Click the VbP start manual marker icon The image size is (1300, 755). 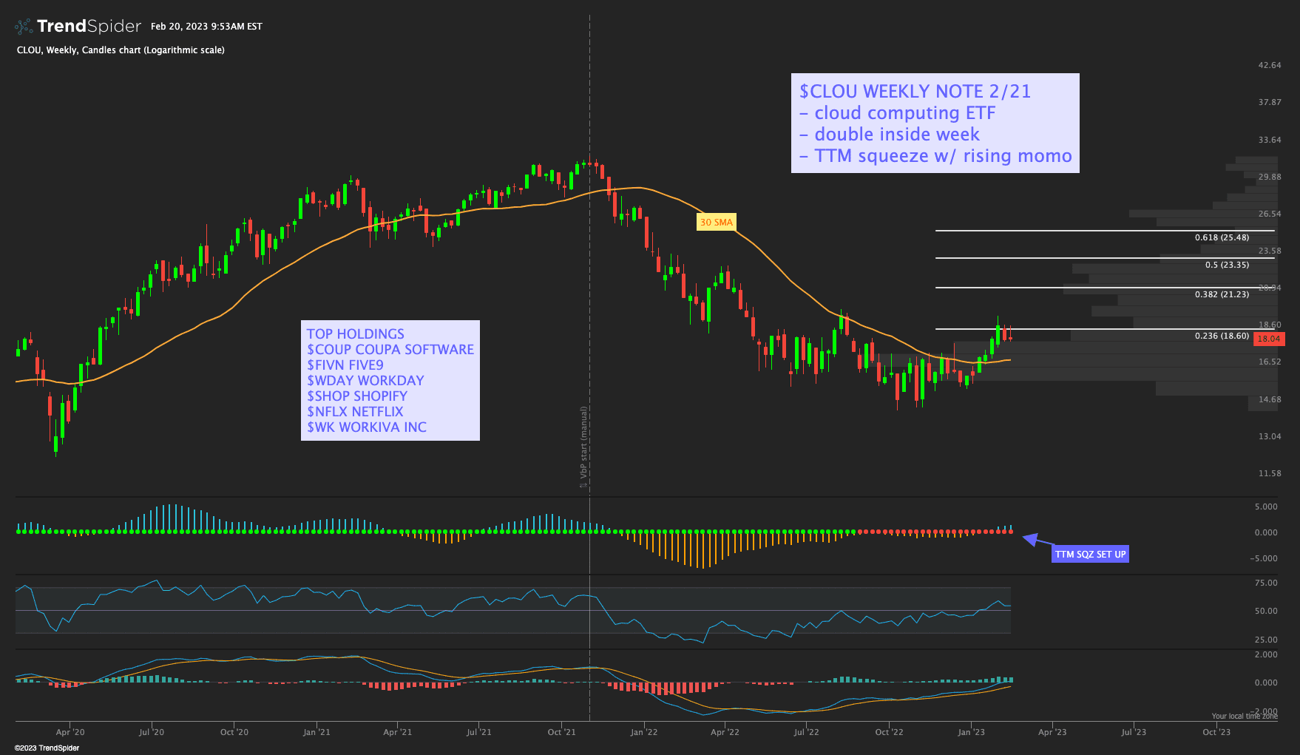583,485
